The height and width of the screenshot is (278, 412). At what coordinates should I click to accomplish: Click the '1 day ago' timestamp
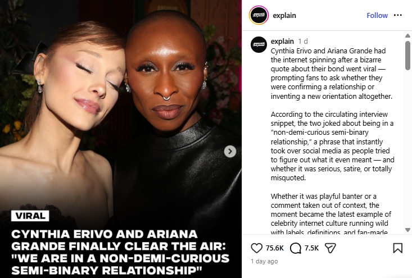pyautogui.click(x=264, y=261)
